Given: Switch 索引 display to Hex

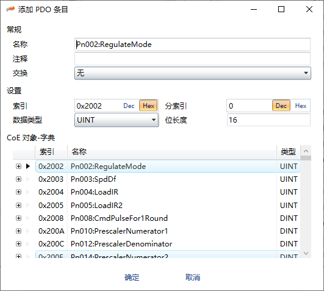Looking at the screenshot, I should [x=148, y=106].
